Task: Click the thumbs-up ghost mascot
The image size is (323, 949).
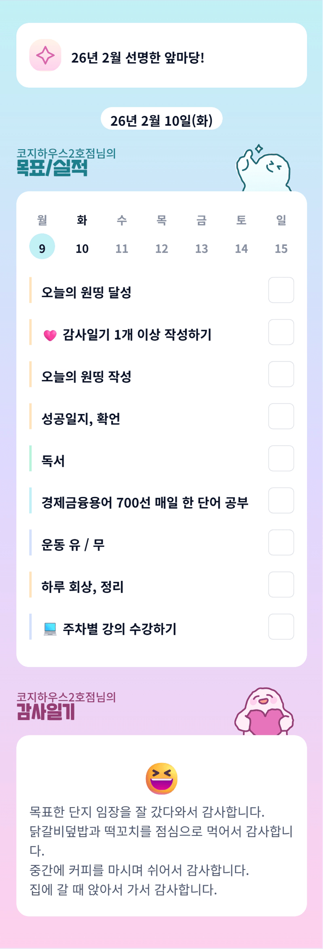Action: coord(263,169)
